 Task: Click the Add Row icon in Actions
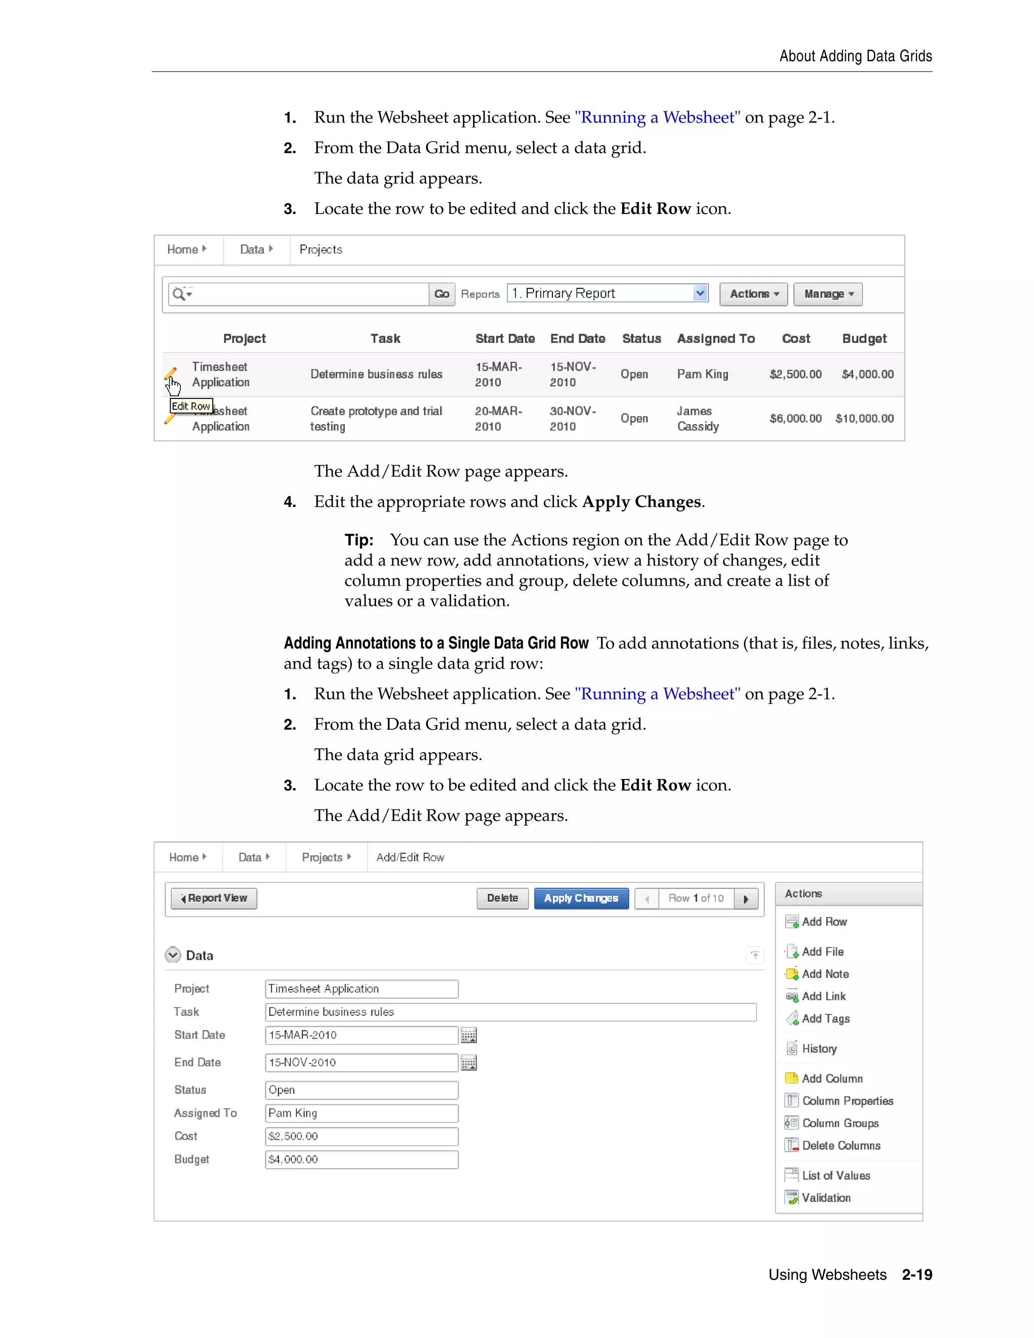click(792, 922)
